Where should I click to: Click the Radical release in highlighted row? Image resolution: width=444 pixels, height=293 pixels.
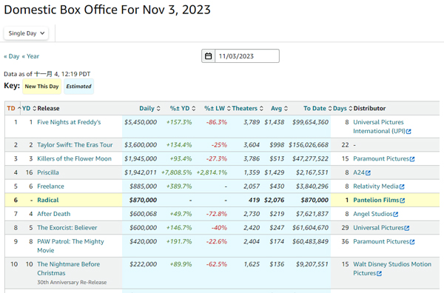[48, 201]
